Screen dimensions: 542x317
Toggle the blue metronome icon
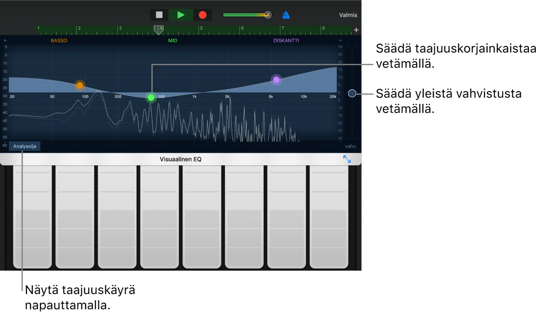click(286, 15)
